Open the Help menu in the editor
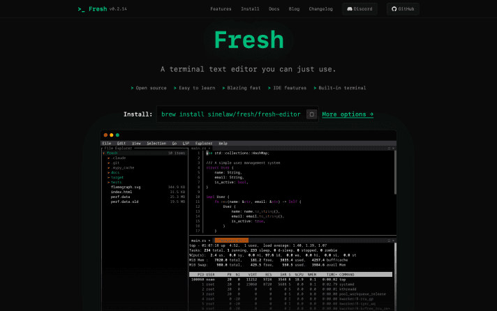 223,144
